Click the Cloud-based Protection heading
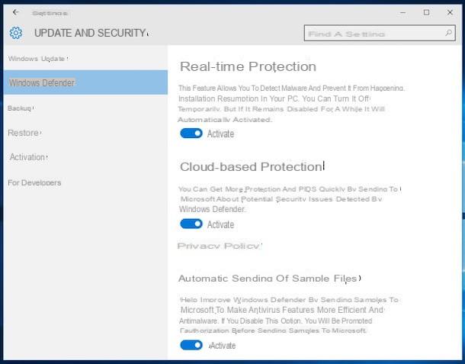Viewport: 465px width, 364px height. pyautogui.click(x=252, y=167)
